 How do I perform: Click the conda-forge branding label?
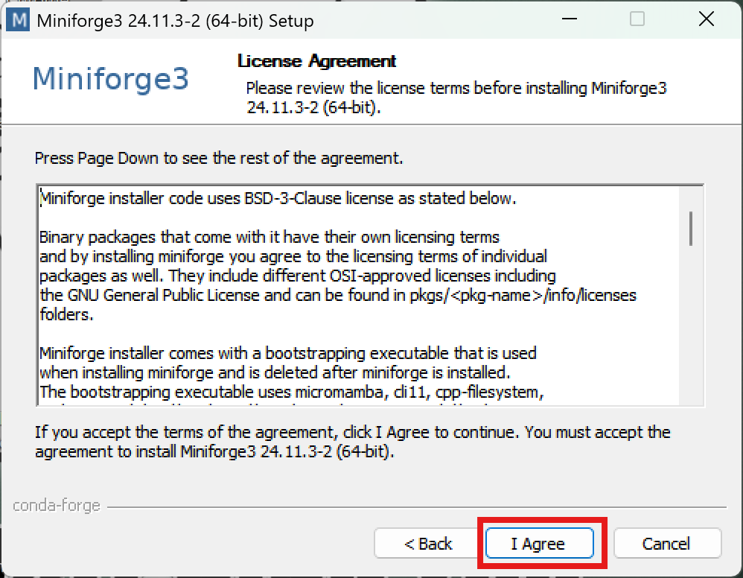tap(57, 506)
